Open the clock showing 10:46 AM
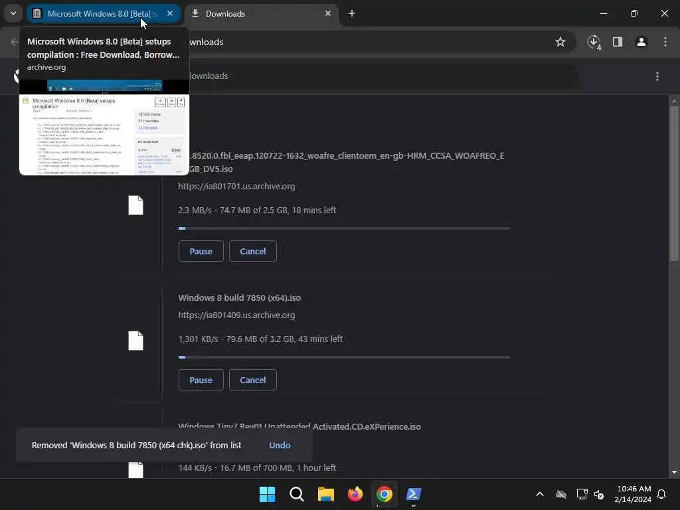Viewport: 680px width, 510px height. coord(633,494)
